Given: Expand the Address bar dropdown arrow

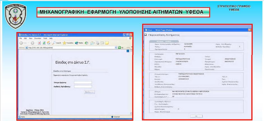Looking at the screenshot, I should (x=116, y=48).
